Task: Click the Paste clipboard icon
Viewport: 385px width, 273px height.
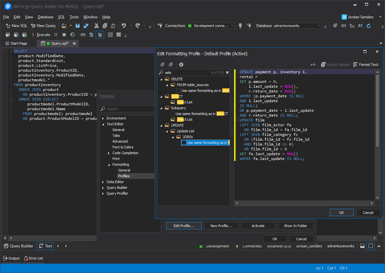Action: point(113,26)
